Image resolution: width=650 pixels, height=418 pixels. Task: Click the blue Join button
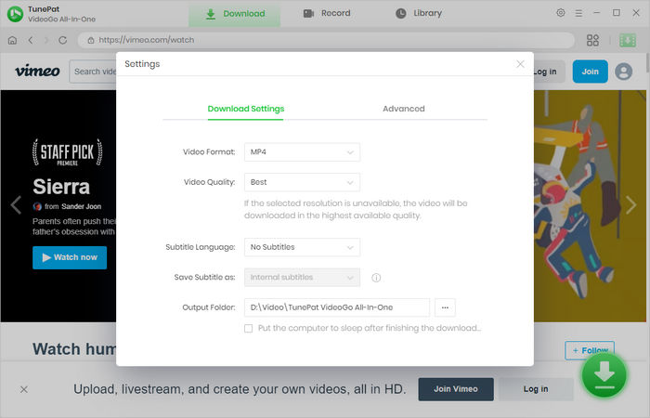(x=590, y=72)
